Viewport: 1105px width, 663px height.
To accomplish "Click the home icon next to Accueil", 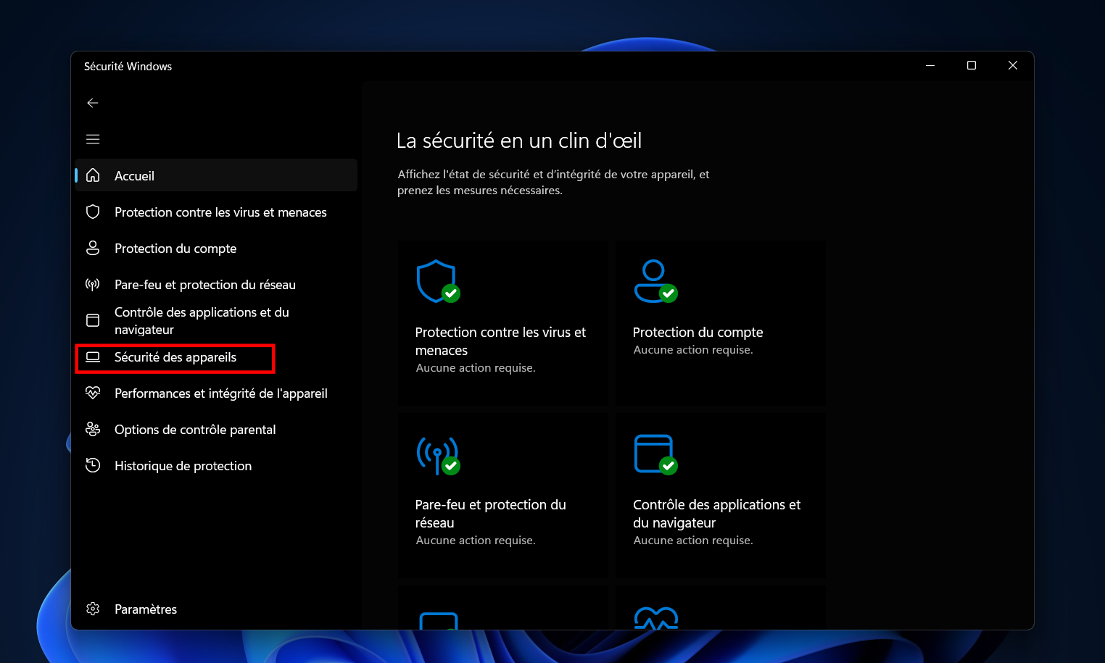I will (93, 175).
